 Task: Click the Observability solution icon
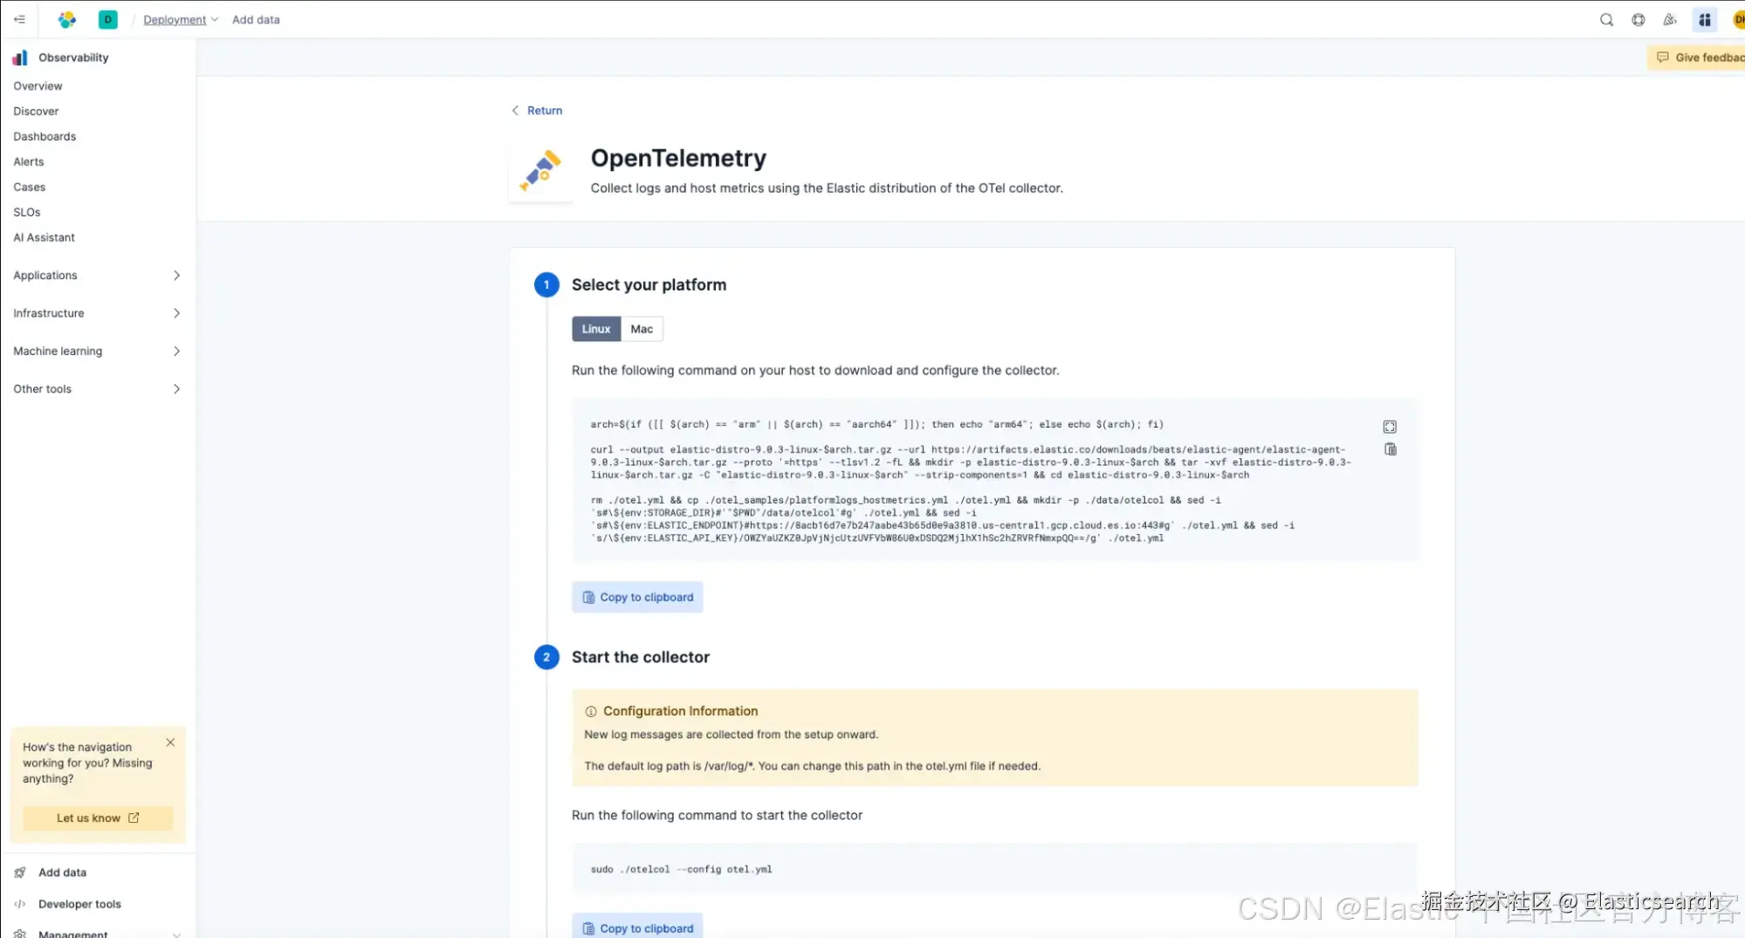tap(20, 58)
